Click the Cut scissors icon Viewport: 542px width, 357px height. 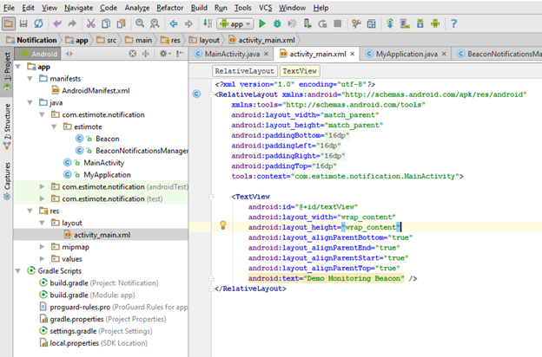point(91,23)
